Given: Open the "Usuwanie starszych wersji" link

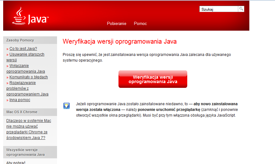Looking at the screenshot, I should (x=25, y=57).
